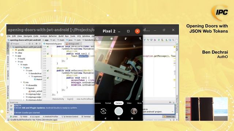The width and height of the screenshot is (234, 131).
Task: Open the last photo thumbnail in camera app
Action: [134, 111]
